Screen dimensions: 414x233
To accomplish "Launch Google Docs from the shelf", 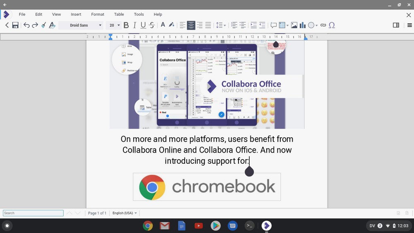I will [182, 226].
